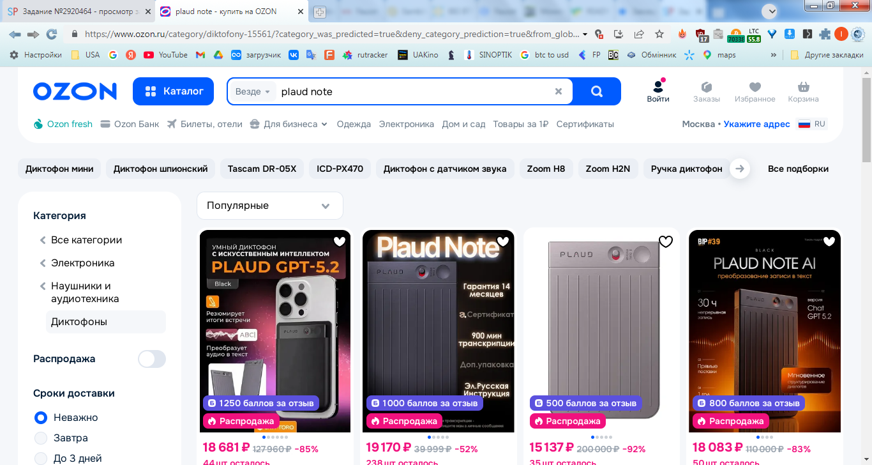Image resolution: width=872 pixels, height=465 pixels.
Task: Toggle the Распродажа filter switch
Action: click(x=152, y=359)
